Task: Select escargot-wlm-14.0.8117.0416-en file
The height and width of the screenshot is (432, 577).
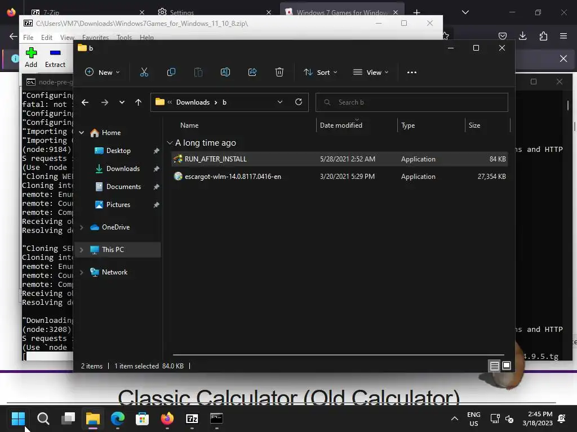Action: [x=339, y=177]
